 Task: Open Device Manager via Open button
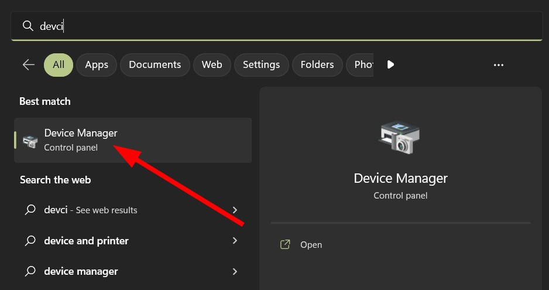(x=301, y=245)
